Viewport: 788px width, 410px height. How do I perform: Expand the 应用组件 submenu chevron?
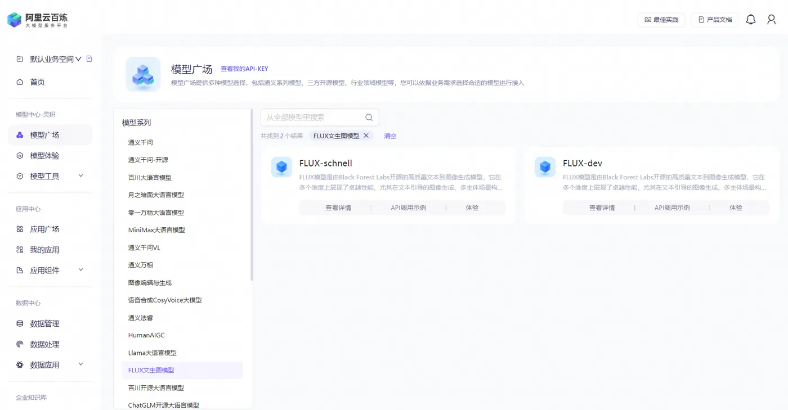(x=80, y=270)
